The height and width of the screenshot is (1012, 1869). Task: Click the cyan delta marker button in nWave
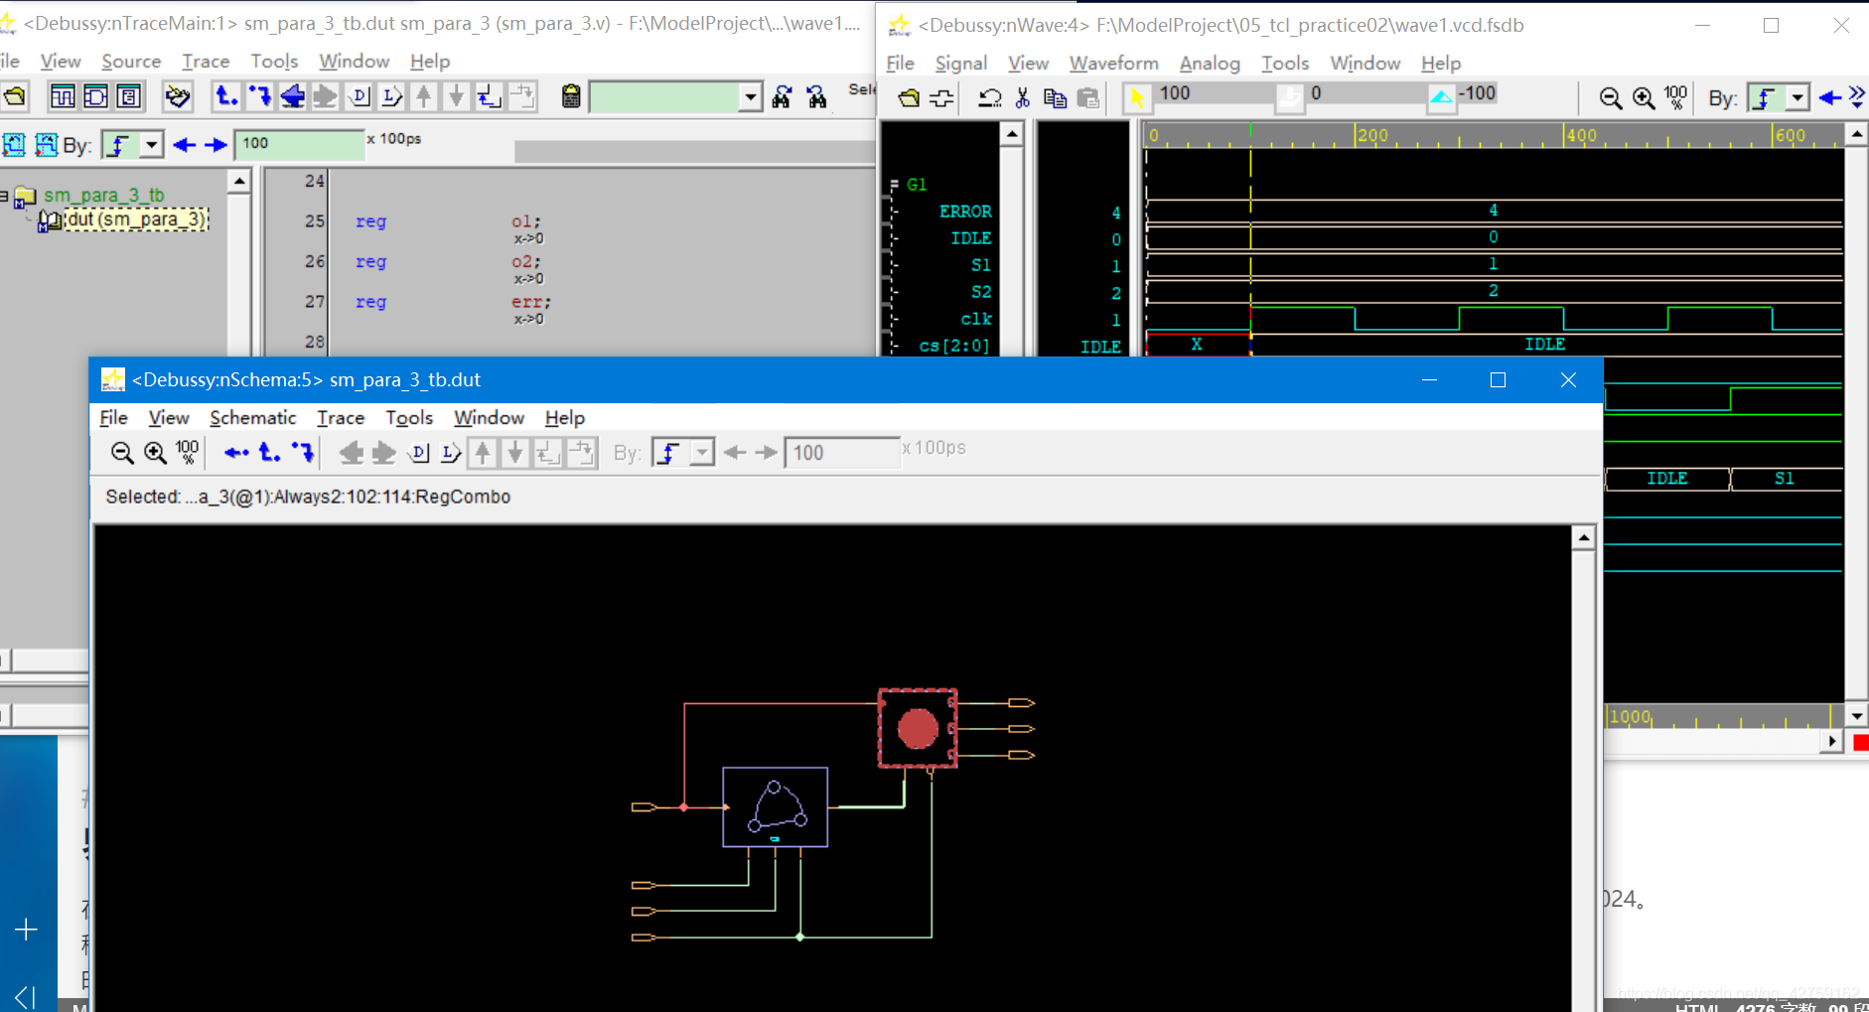pyautogui.click(x=1441, y=97)
